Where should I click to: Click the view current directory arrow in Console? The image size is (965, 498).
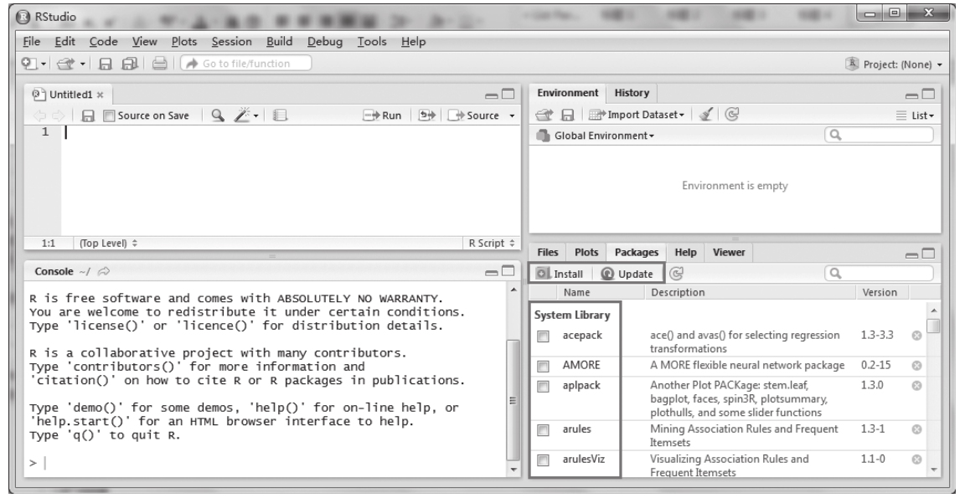coord(104,271)
